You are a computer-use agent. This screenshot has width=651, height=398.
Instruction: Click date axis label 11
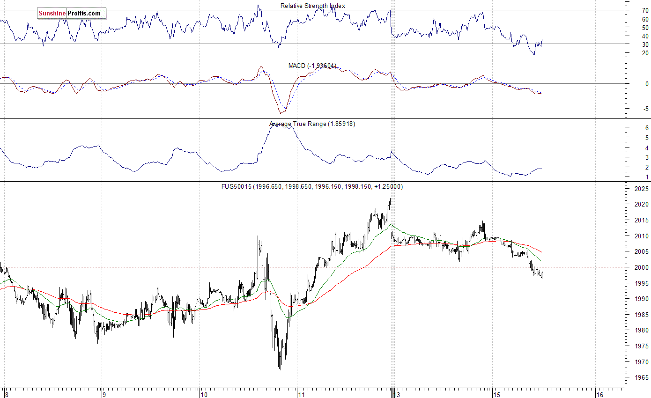[x=302, y=395]
